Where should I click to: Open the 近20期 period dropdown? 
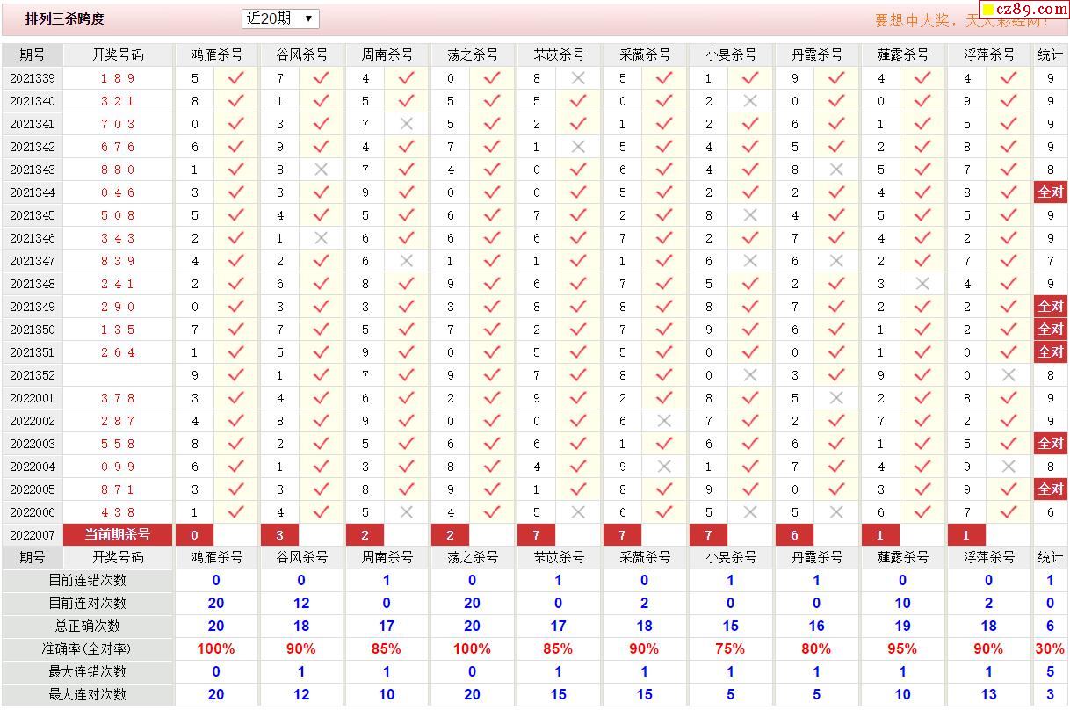tap(280, 18)
